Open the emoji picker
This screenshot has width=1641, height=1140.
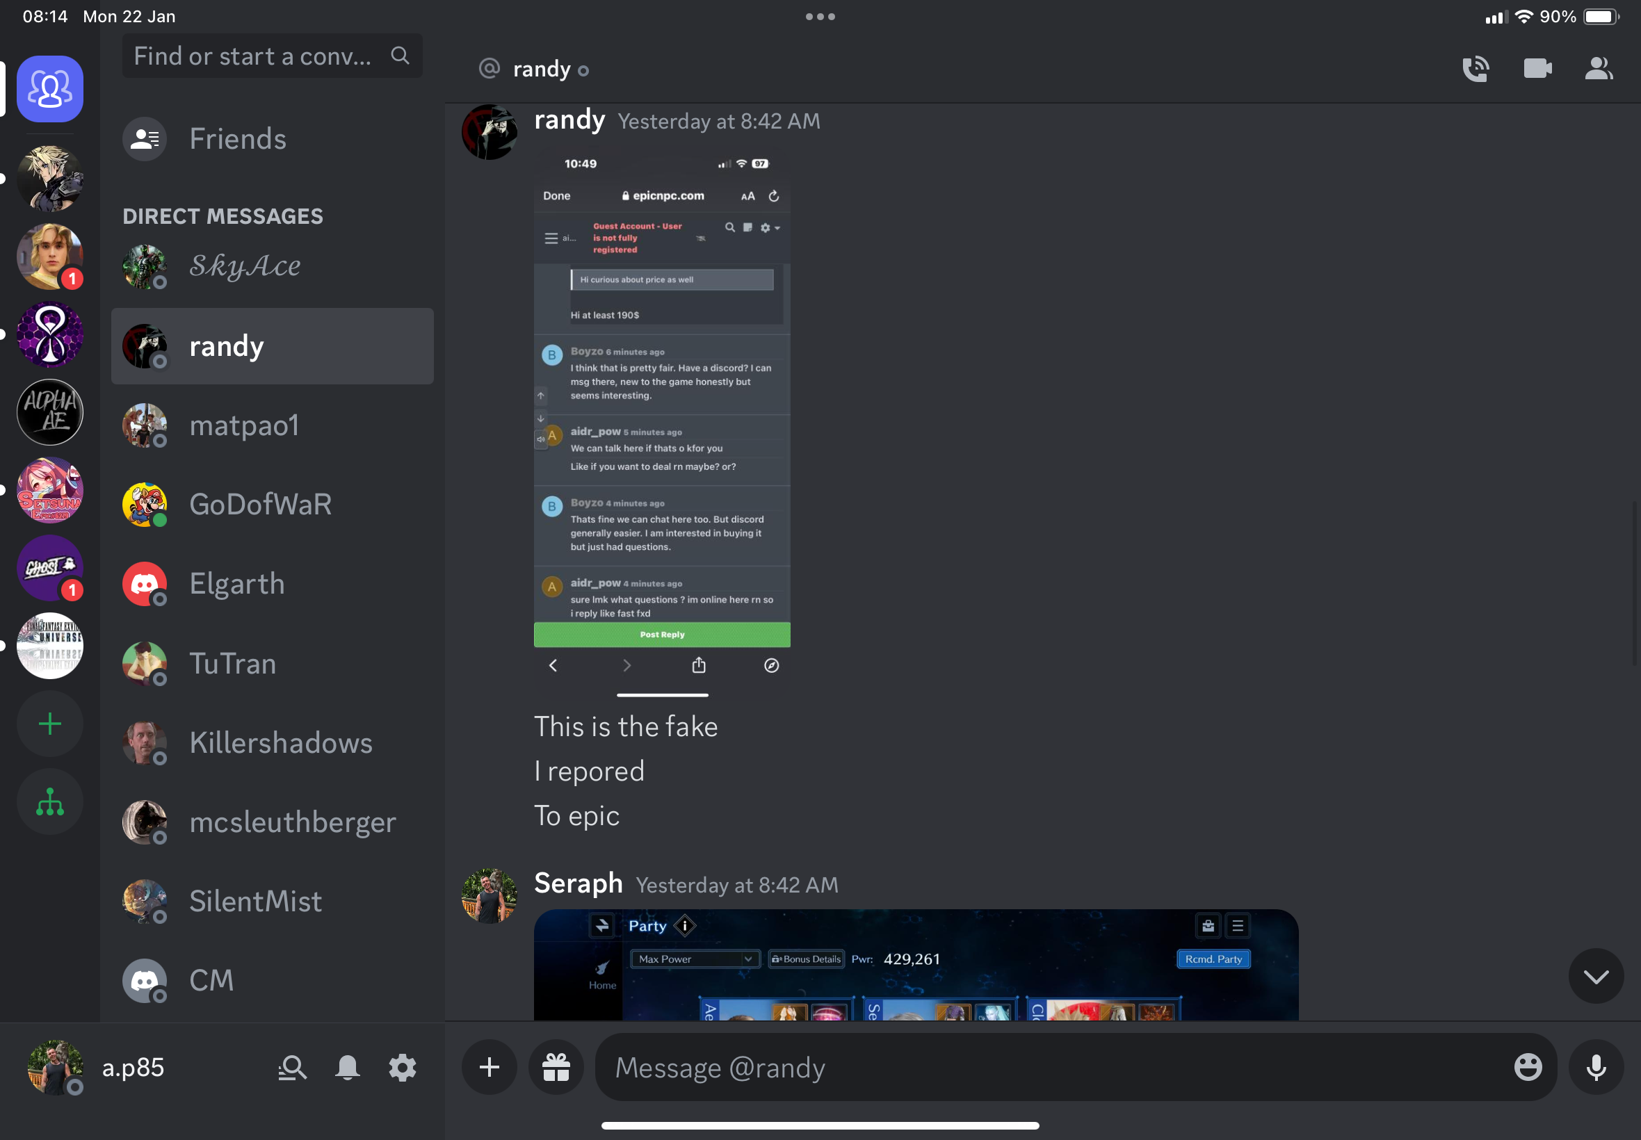[x=1528, y=1067]
